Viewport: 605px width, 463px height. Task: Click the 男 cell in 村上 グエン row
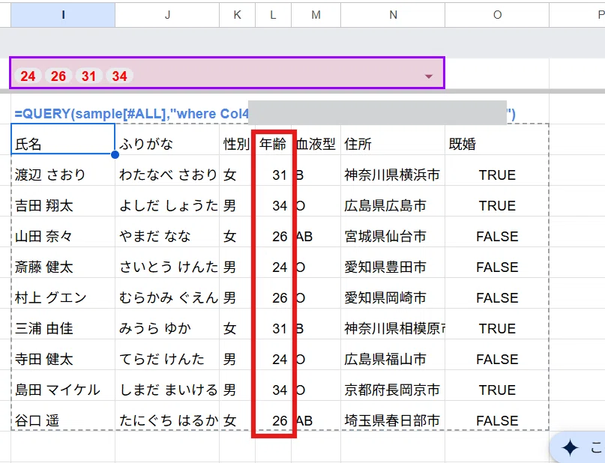coord(238,293)
